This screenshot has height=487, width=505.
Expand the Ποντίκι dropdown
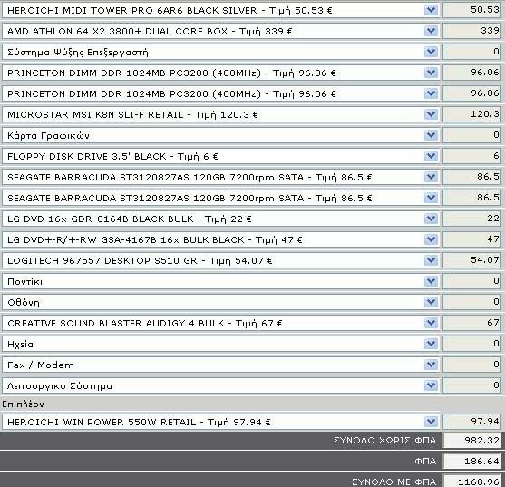point(220,281)
